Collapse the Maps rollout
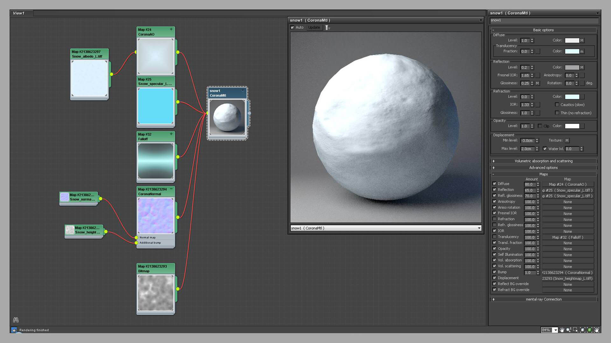Image resolution: width=611 pixels, height=343 pixels. pyautogui.click(x=544, y=174)
